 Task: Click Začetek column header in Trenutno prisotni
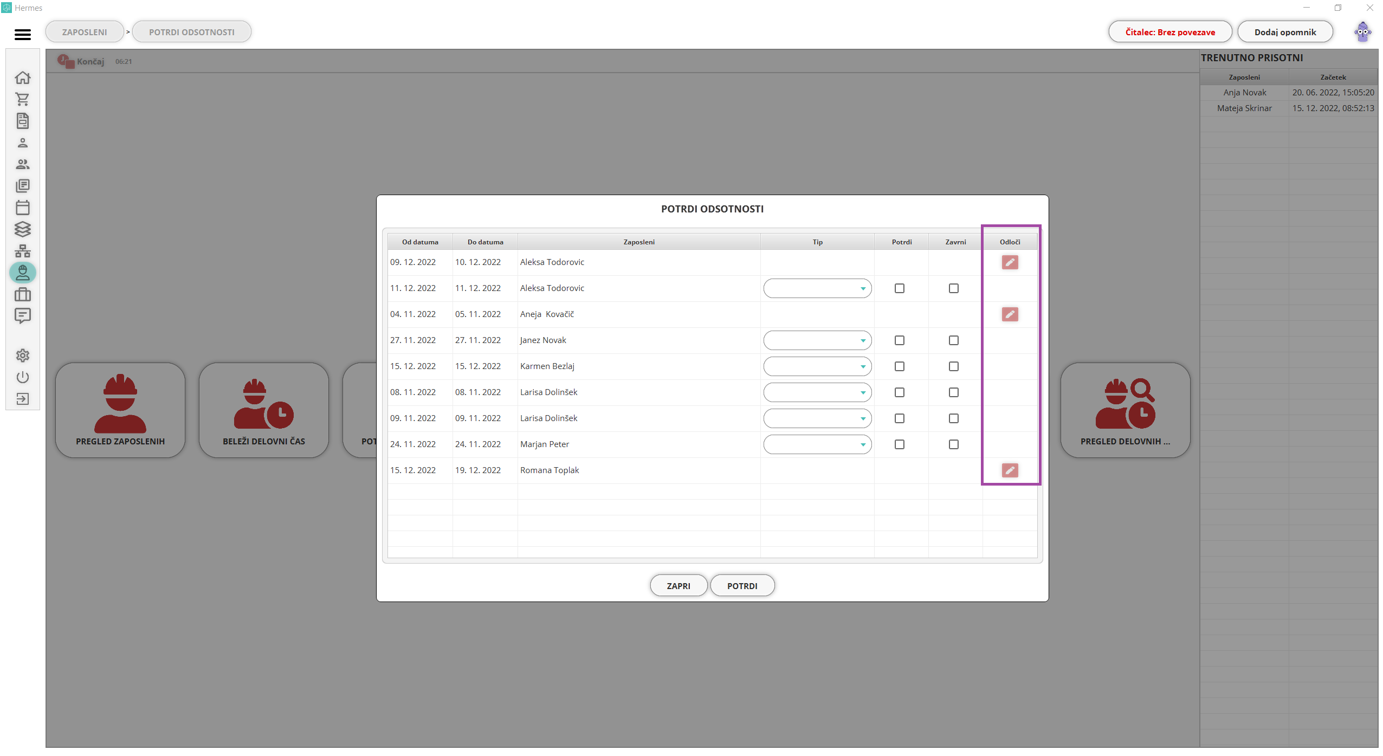pos(1333,77)
